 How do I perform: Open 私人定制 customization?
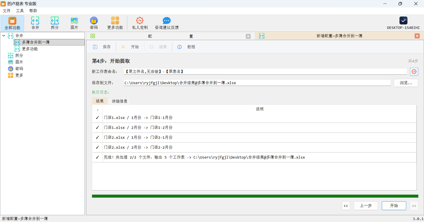(140, 23)
